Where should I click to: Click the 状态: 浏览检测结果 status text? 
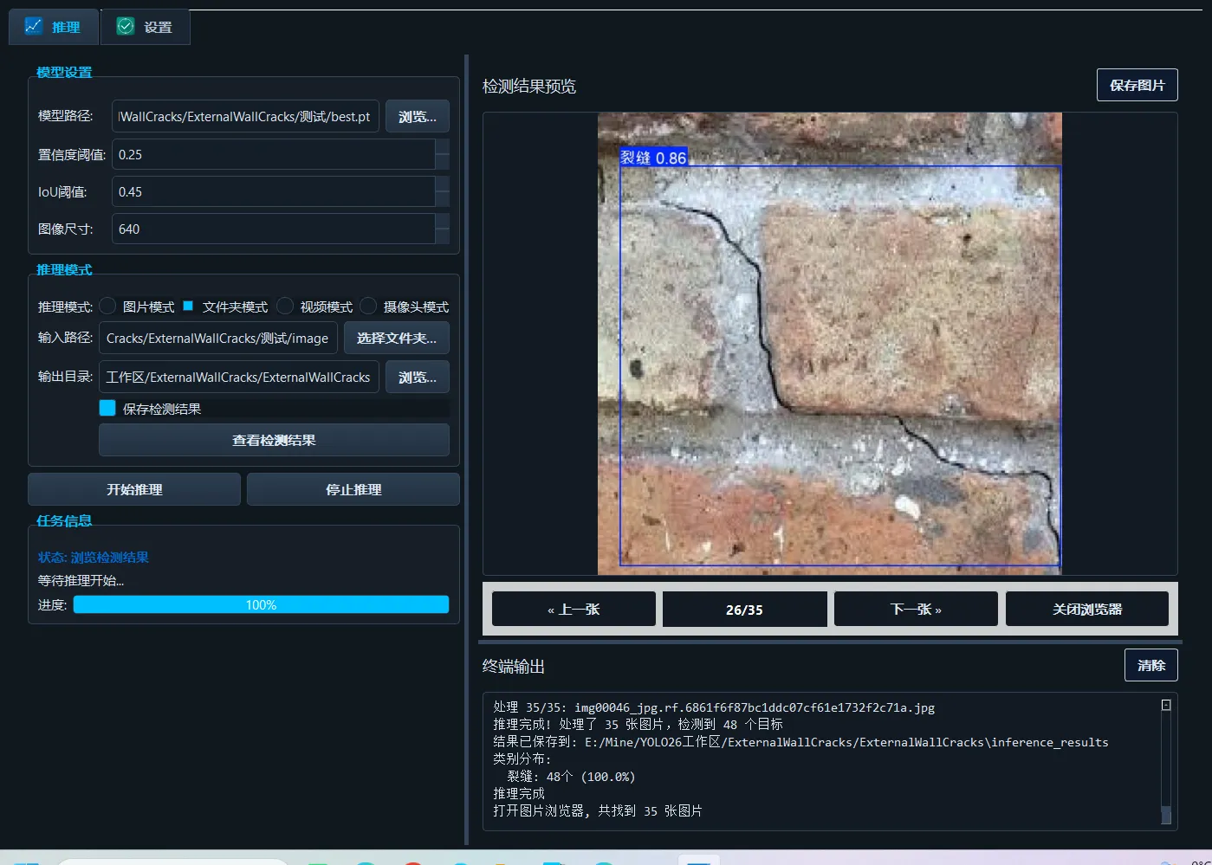94,557
